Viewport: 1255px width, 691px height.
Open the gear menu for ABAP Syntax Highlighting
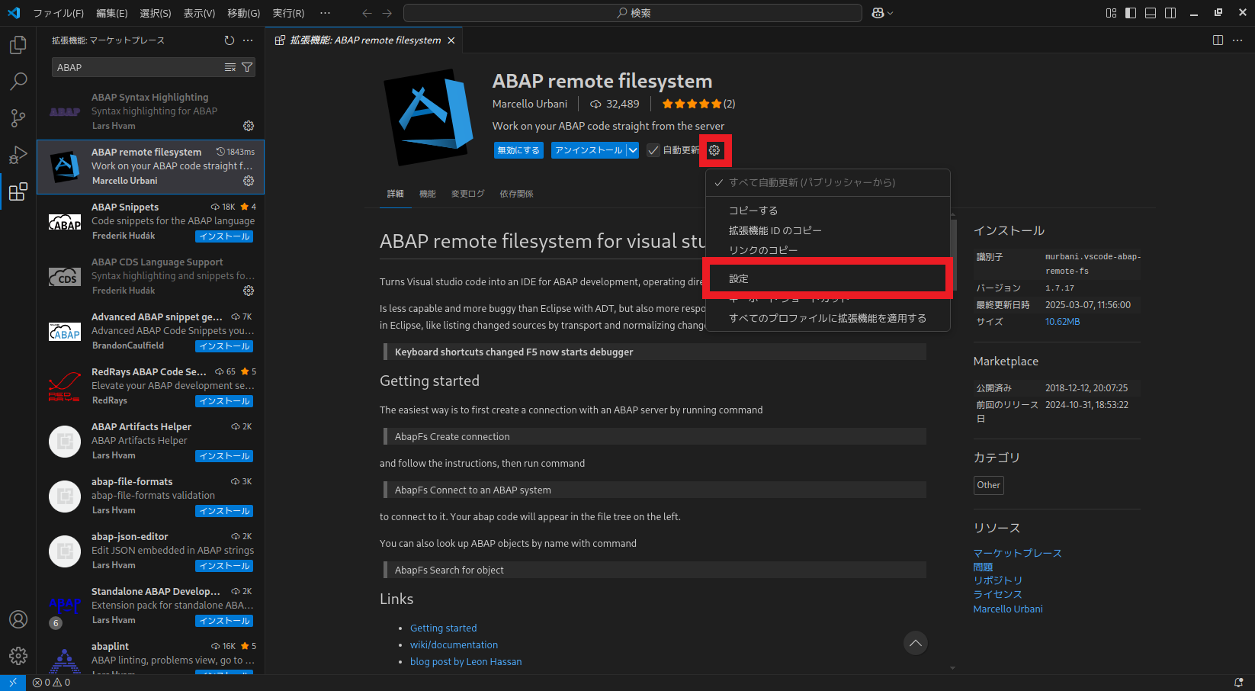tap(249, 126)
